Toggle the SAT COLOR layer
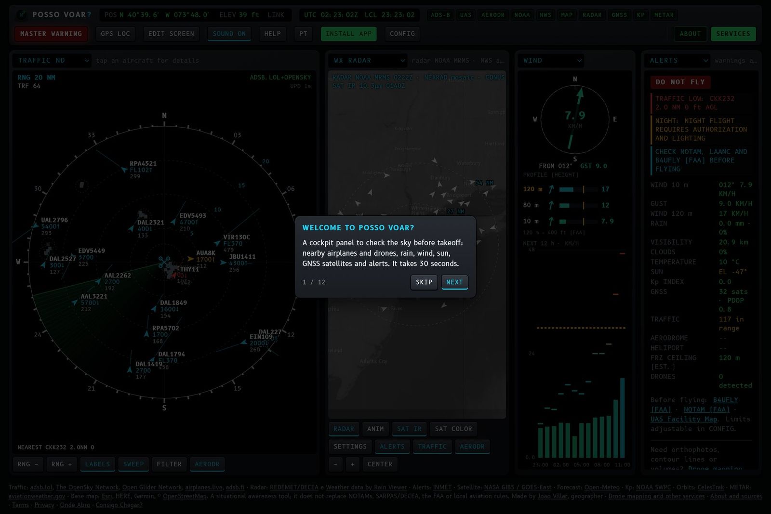The width and height of the screenshot is (771, 514). [x=453, y=429]
